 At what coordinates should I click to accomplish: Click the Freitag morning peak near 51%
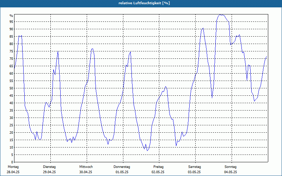click(x=166, y=87)
